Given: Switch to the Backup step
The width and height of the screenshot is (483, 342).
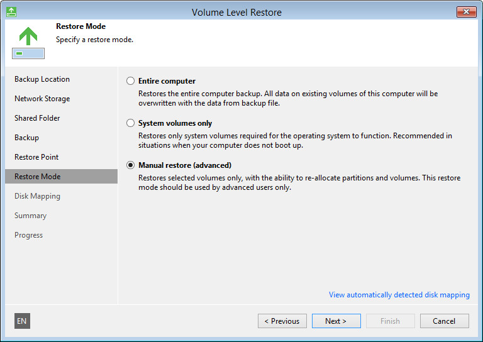Looking at the screenshot, I should [x=27, y=138].
